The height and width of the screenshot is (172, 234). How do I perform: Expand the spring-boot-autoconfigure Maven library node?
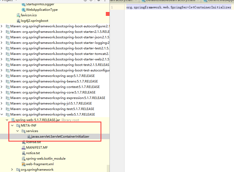tap(2, 26)
